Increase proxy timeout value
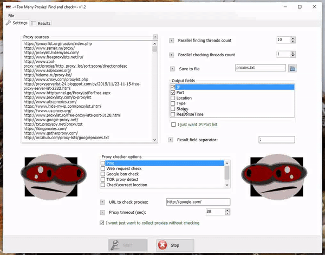This screenshot has height=255, width=325. (x=227, y=210)
